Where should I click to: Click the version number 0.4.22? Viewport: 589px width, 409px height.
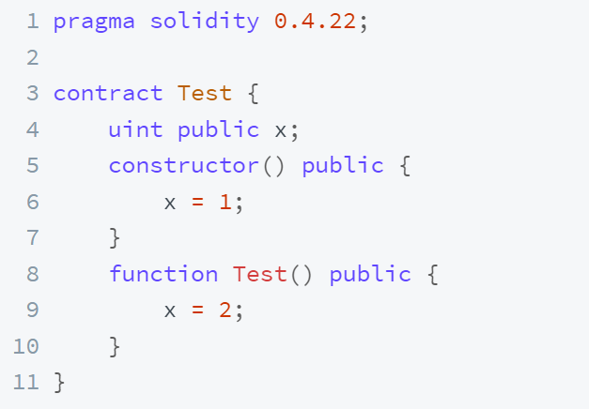(315, 21)
